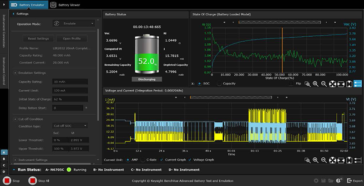This screenshot has width=364, height=186.
Task: Select C-Rate as the current unit
Action: pos(142,160)
